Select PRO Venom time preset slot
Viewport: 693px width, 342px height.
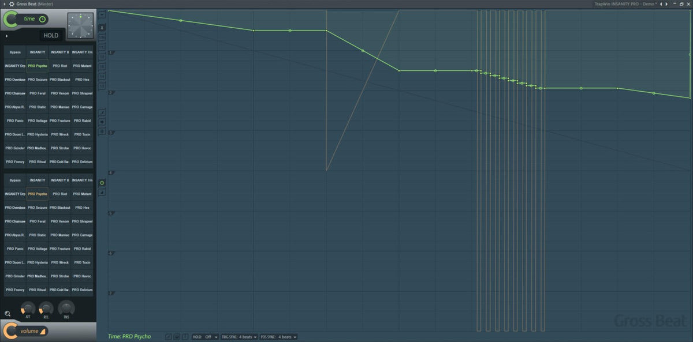pos(59,93)
